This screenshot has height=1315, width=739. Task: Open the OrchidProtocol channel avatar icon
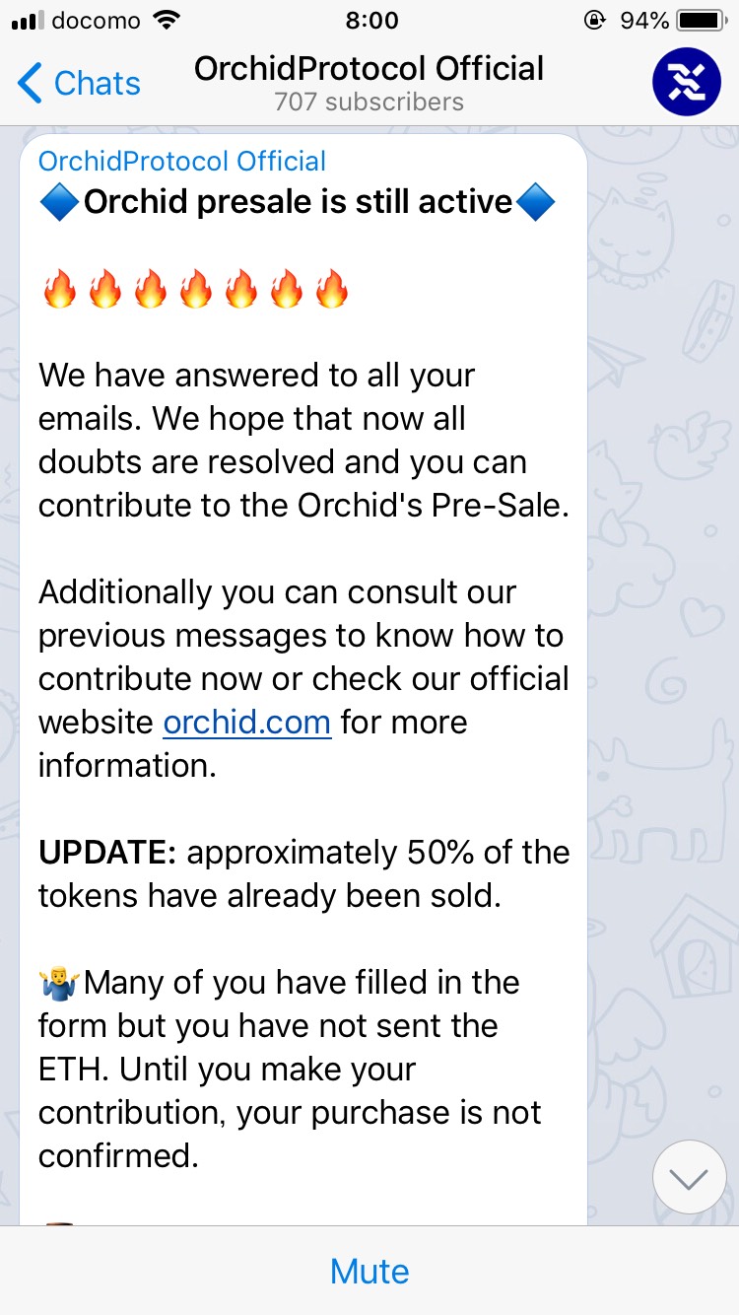687,82
